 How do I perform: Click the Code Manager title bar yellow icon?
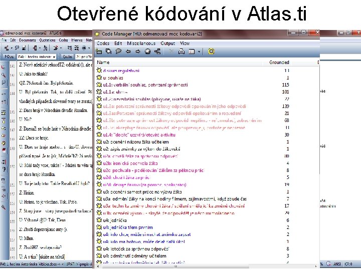click(x=97, y=34)
